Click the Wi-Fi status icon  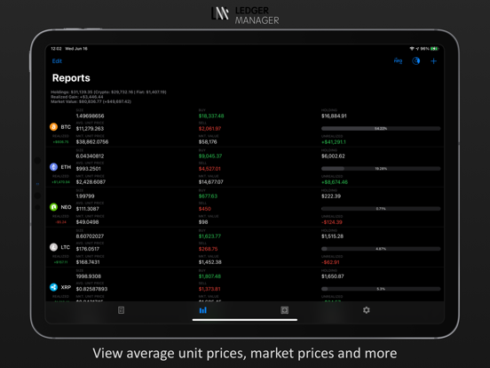pos(412,49)
